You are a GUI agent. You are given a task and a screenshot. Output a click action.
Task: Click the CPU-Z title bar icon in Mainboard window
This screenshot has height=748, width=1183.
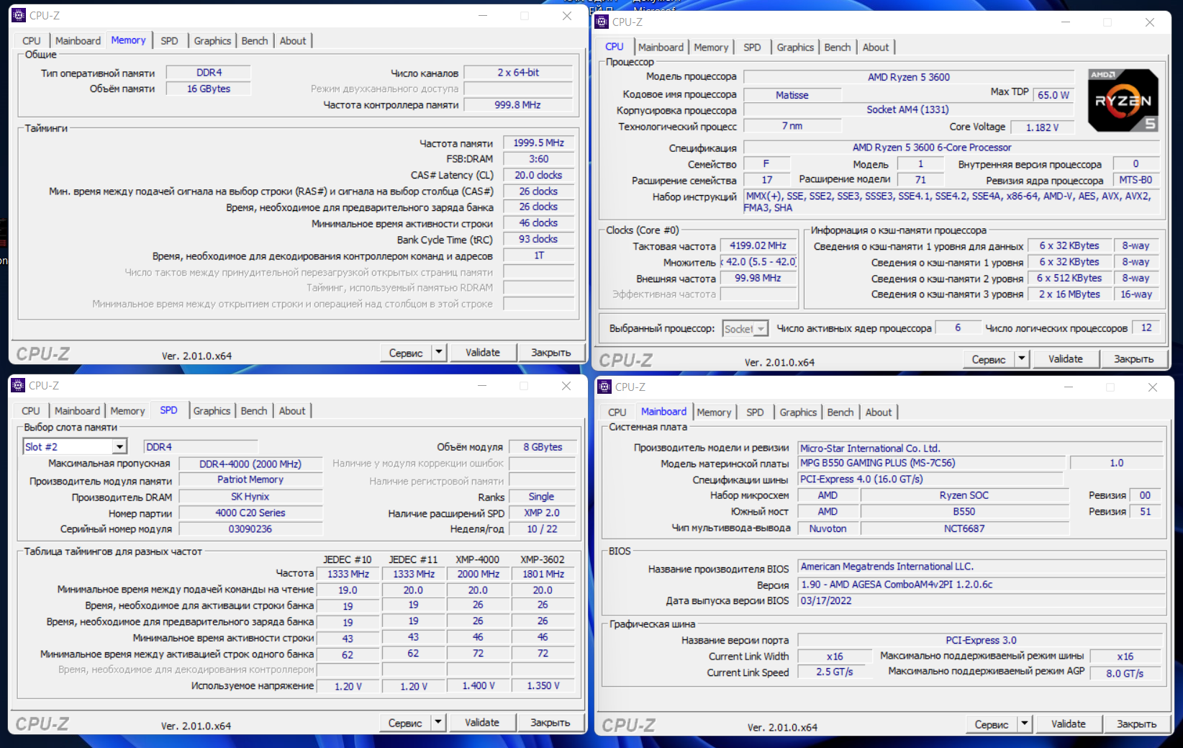tap(604, 387)
